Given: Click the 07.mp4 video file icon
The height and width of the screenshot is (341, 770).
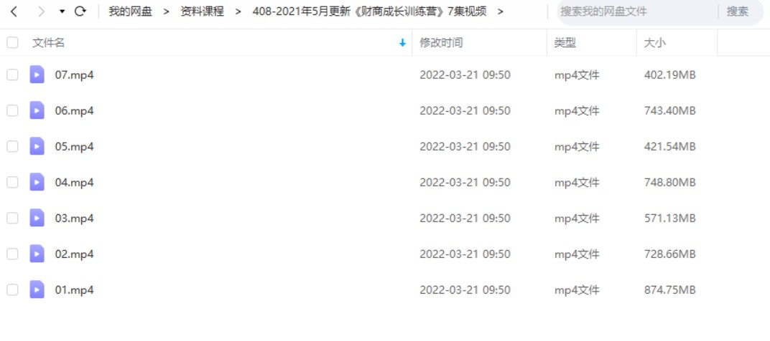Looking at the screenshot, I should pos(37,75).
